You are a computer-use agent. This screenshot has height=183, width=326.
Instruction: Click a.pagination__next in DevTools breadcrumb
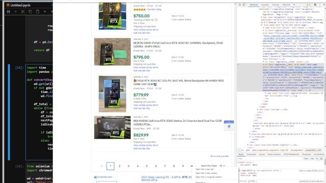coord(313,150)
